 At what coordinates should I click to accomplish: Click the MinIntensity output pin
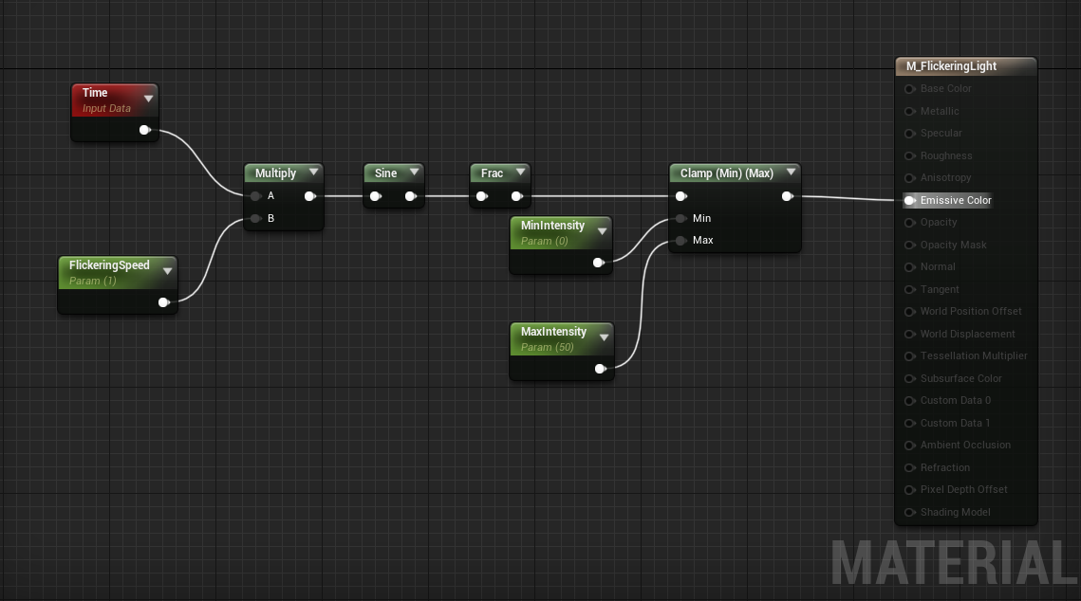point(599,263)
